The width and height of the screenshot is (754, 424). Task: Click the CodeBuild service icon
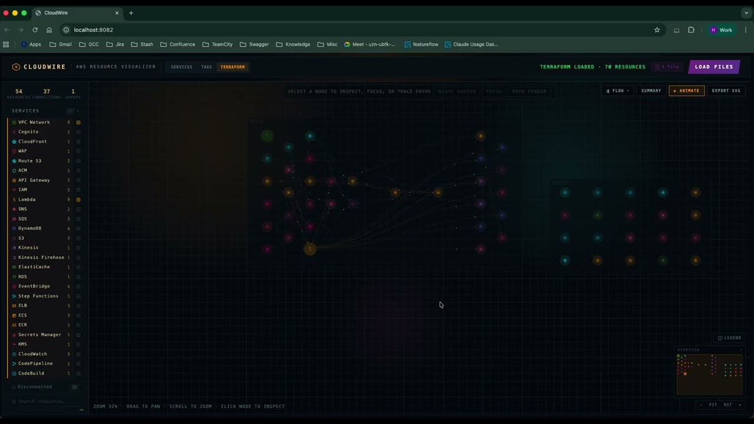(x=14, y=373)
